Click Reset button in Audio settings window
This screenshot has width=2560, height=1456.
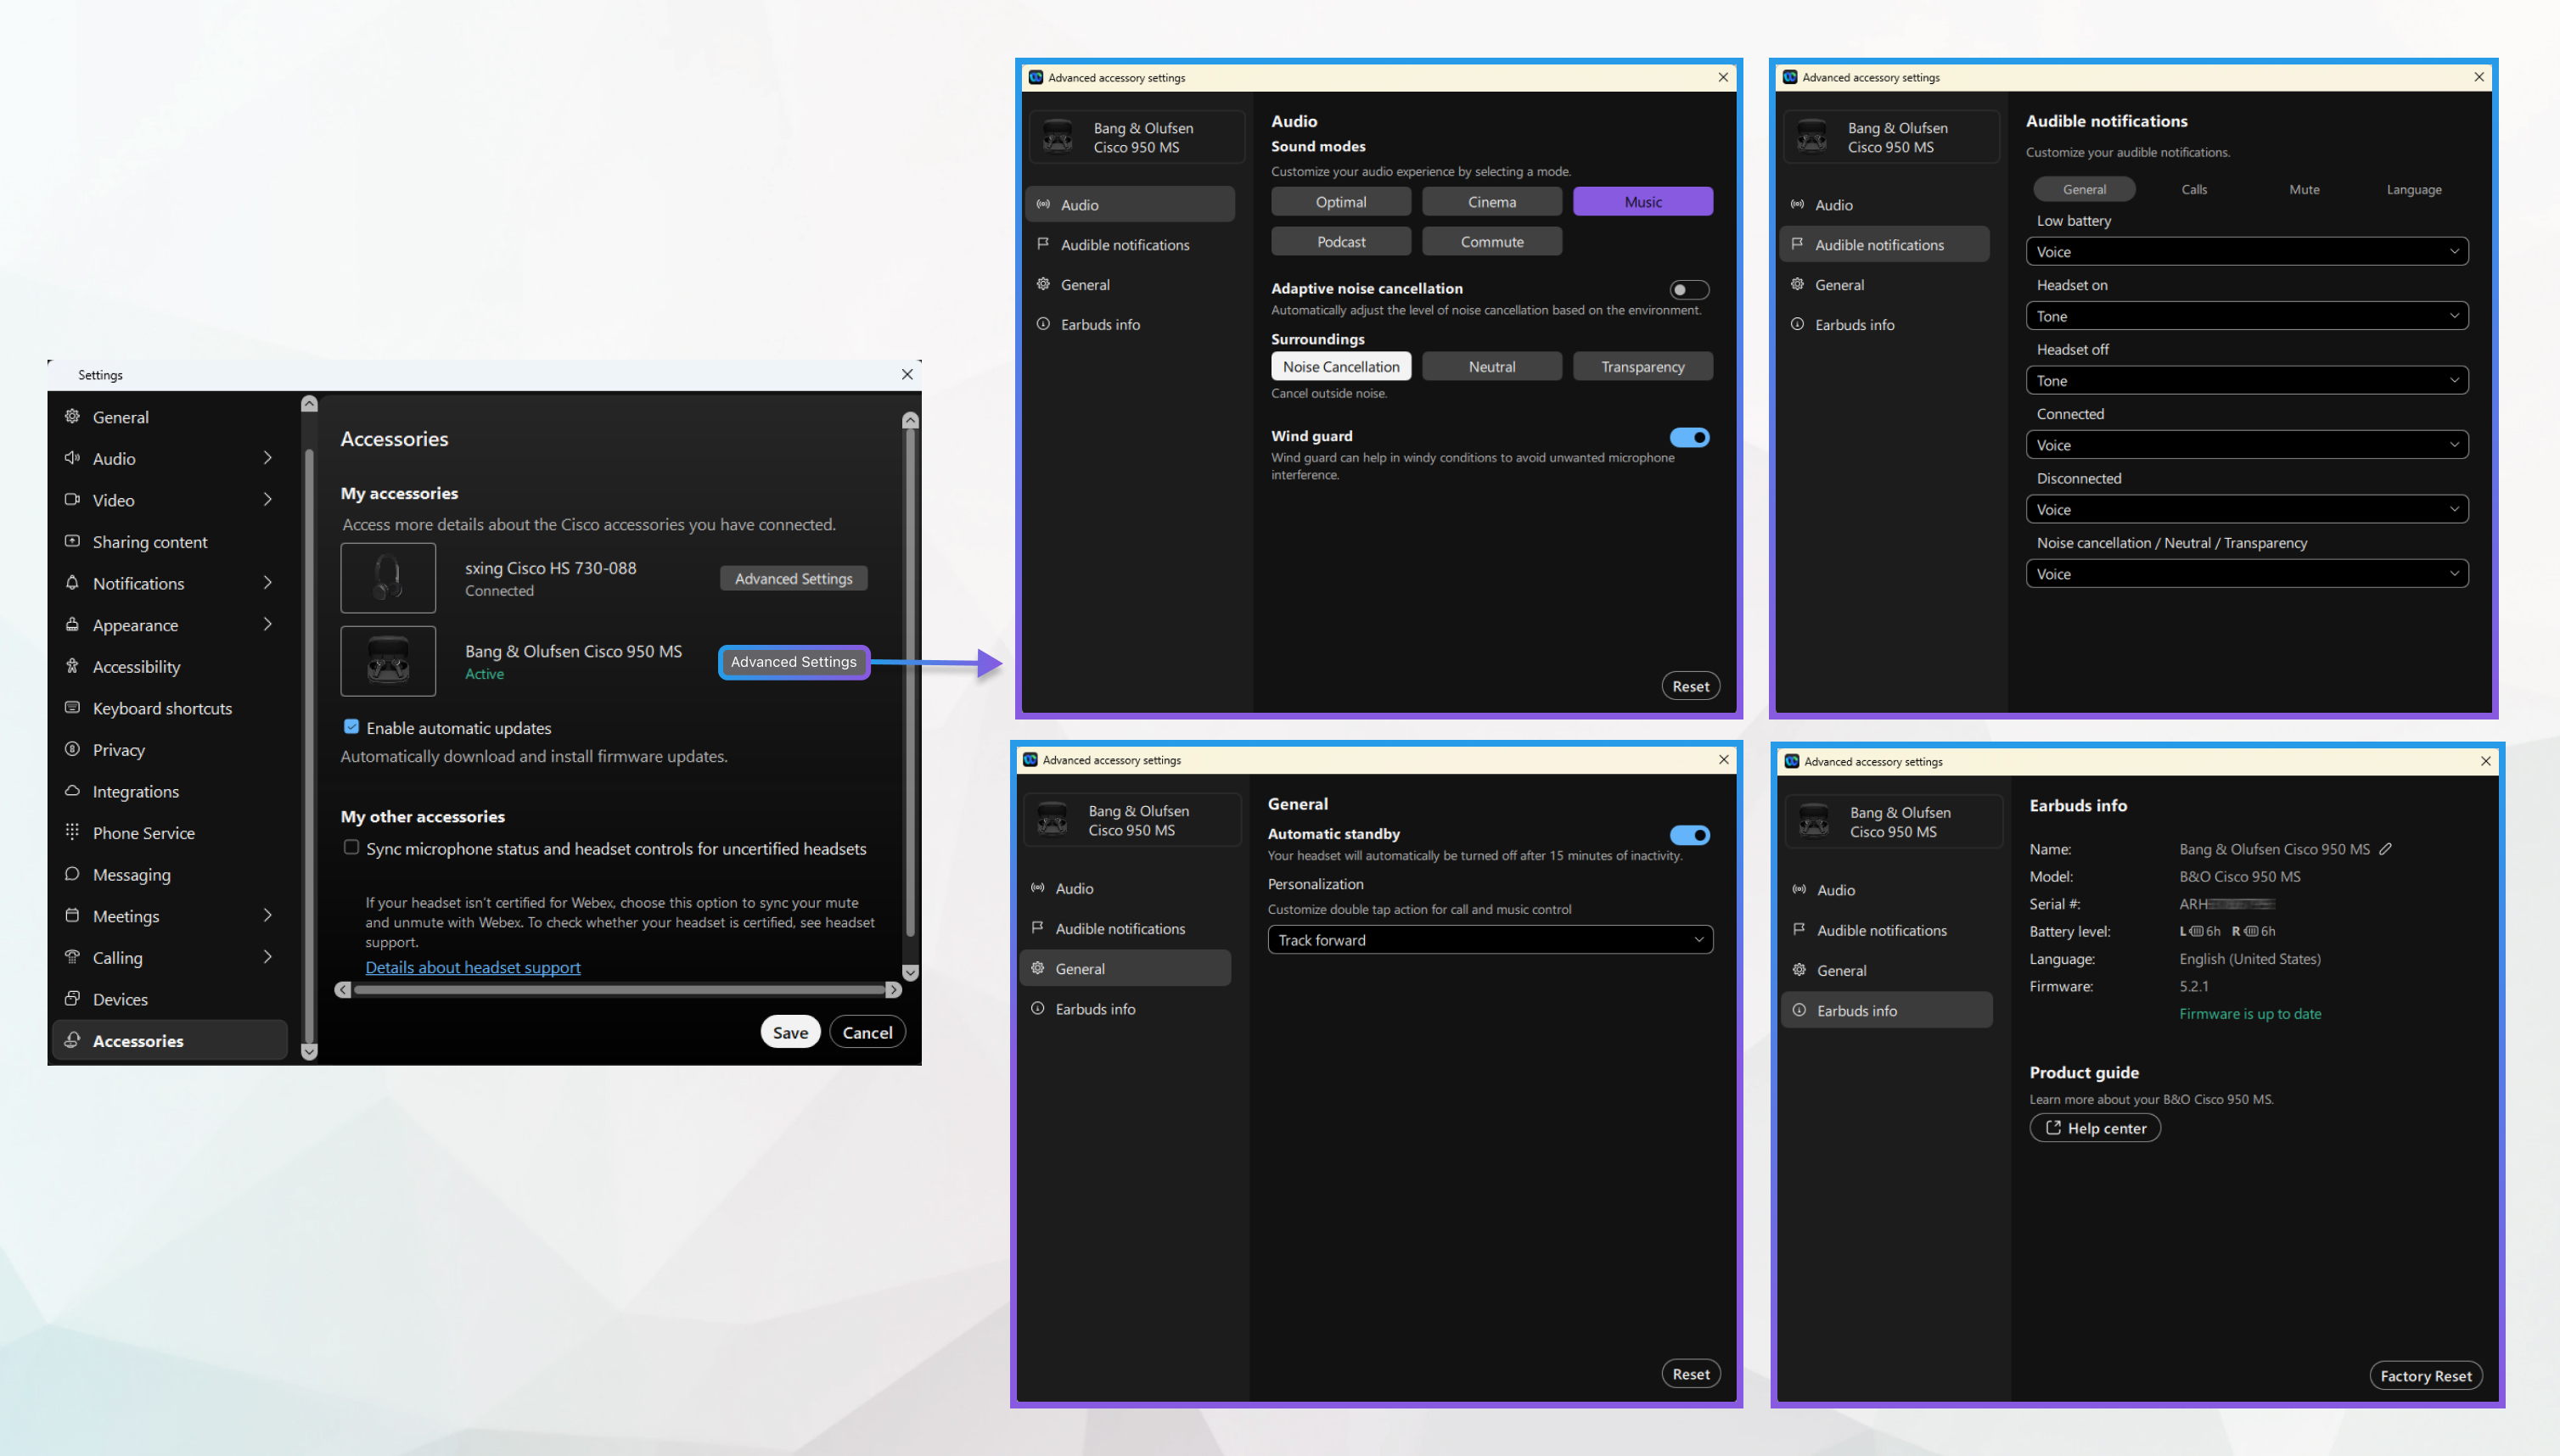tap(1691, 686)
